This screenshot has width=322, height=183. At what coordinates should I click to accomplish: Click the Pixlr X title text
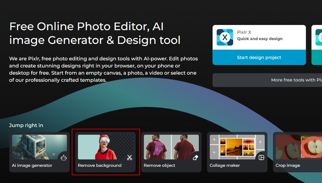click(x=244, y=32)
